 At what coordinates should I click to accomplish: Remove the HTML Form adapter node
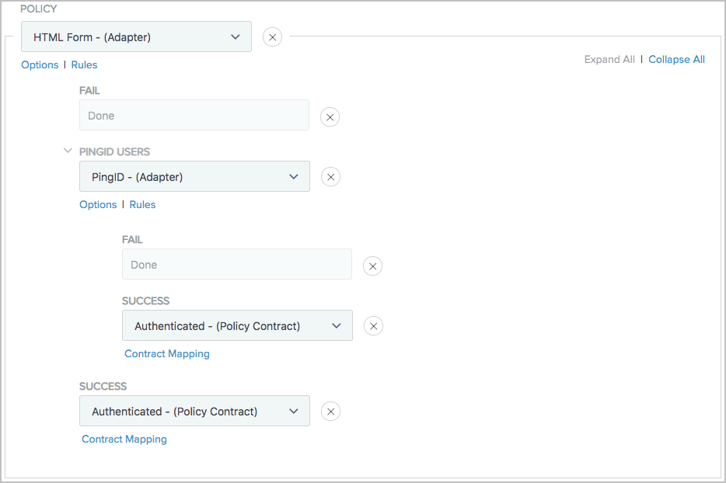(x=272, y=36)
